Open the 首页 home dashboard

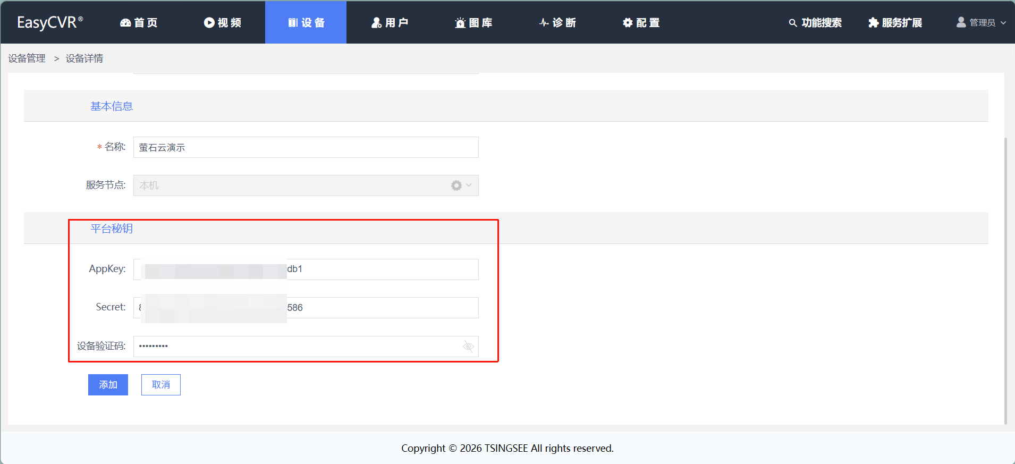click(139, 22)
